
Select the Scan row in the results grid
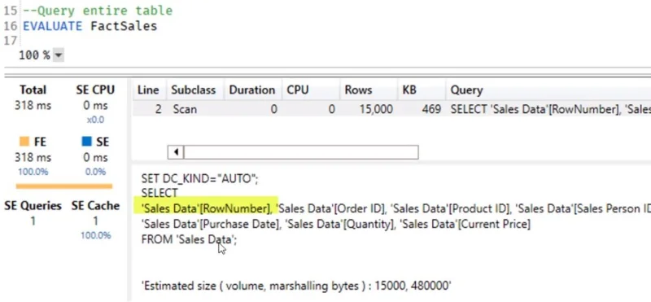tap(391, 109)
